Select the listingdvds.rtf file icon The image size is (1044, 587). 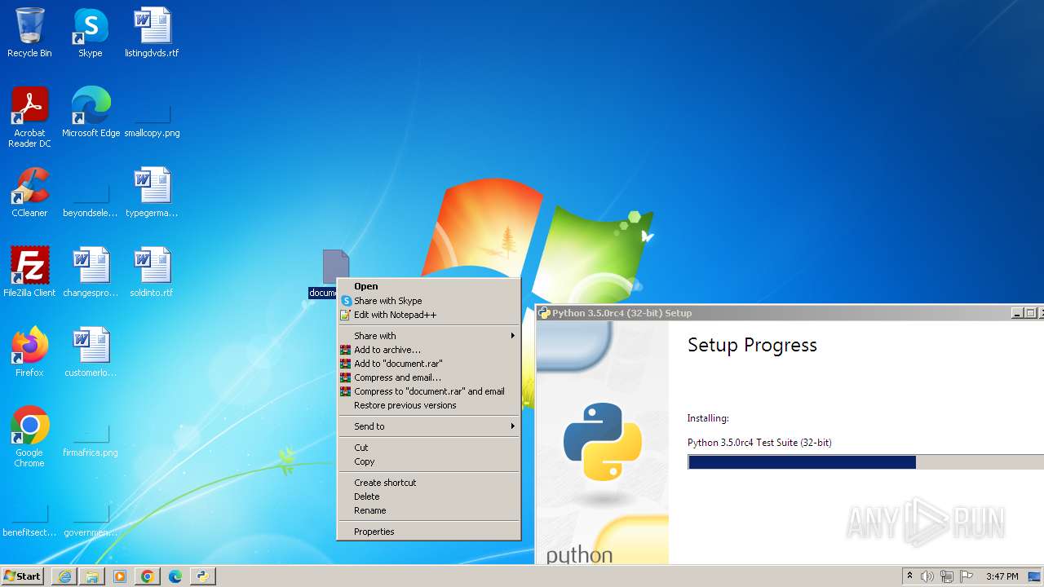152,33
